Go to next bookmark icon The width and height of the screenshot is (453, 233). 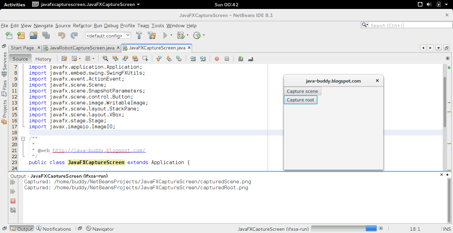point(169,59)
